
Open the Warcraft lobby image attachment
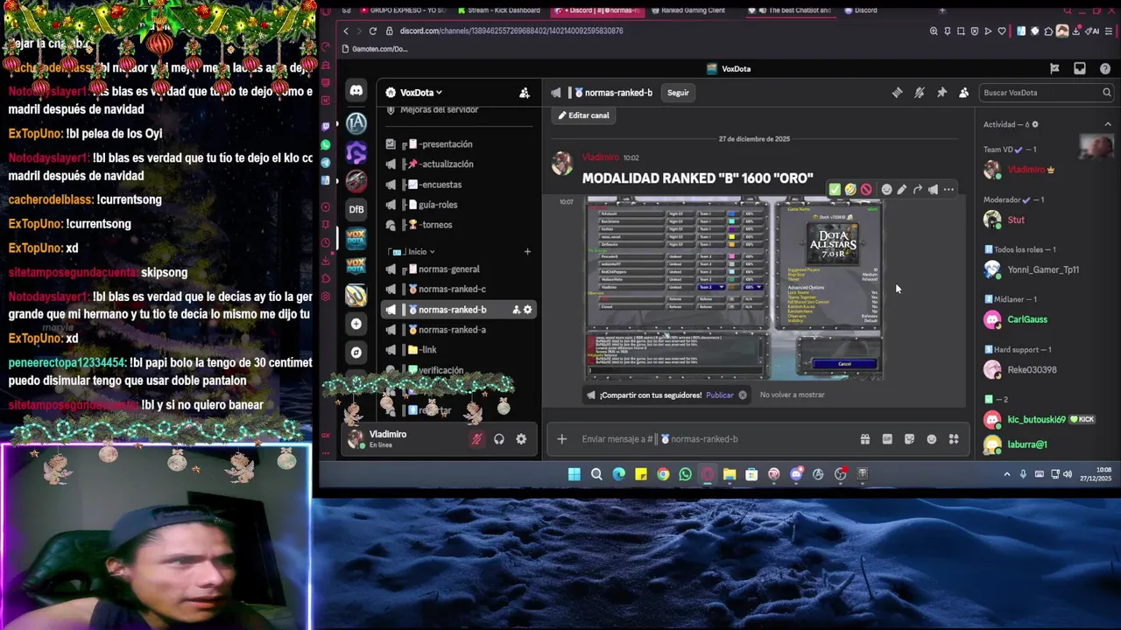[734, 289]
